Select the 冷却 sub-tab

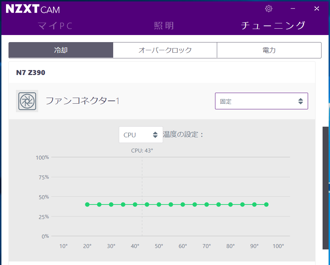pos(61,50)
